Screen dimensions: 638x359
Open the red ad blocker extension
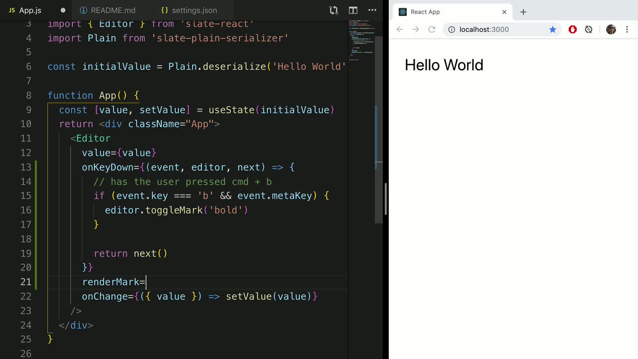click(573, 29)
